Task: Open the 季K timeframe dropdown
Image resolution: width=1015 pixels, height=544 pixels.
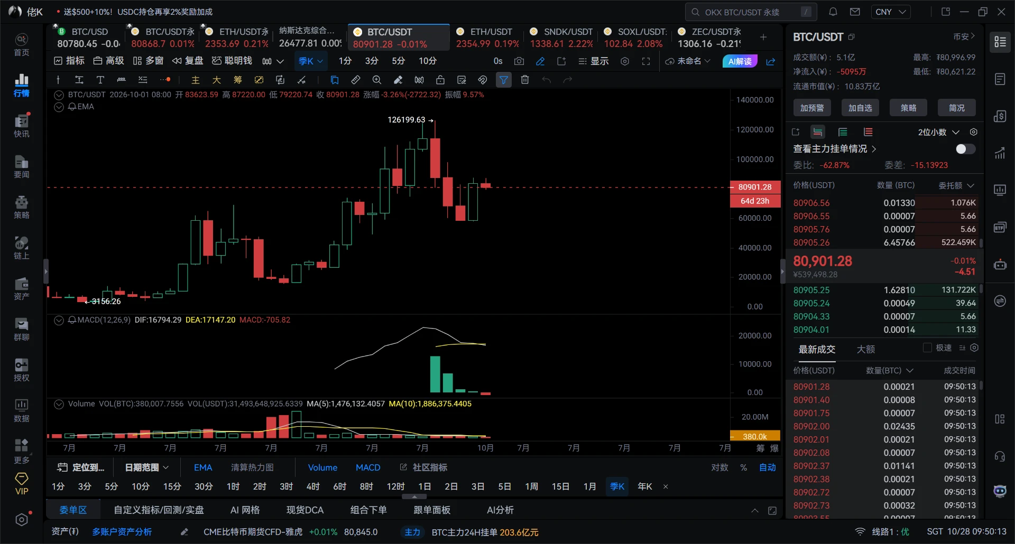Action: (311, 61)
